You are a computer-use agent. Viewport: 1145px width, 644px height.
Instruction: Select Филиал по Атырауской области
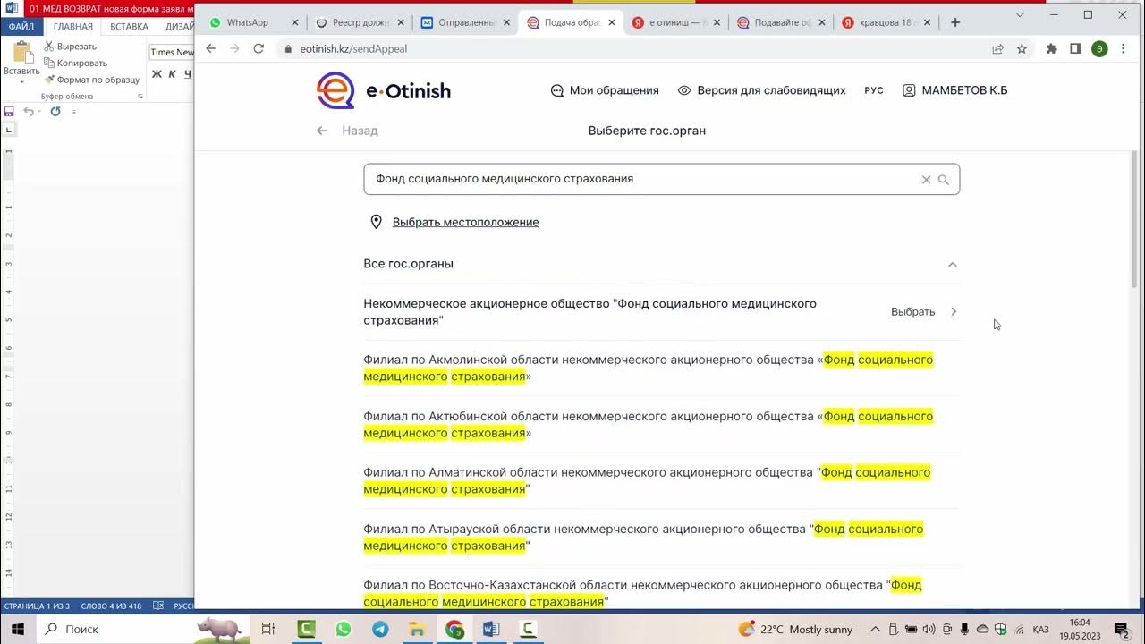pos(661,538)
